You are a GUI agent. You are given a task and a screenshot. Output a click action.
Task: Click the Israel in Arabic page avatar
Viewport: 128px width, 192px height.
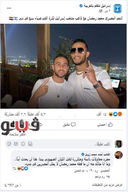tap(118, 8)
